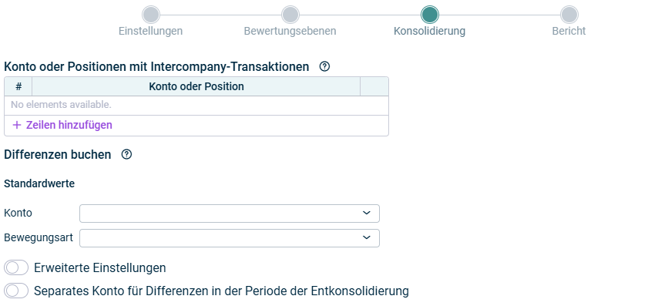
Task: Expand the Konto dropdown chevron
Action: (367, 213)
